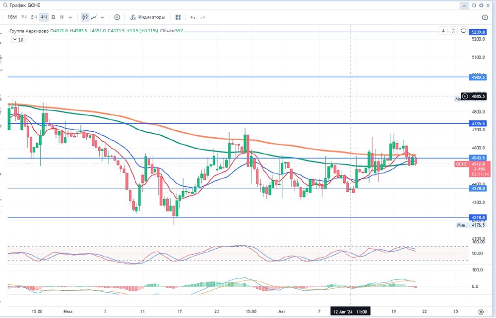Click the down arrow button near 5239.0 line
496x318 pixels.
point(443,31)
